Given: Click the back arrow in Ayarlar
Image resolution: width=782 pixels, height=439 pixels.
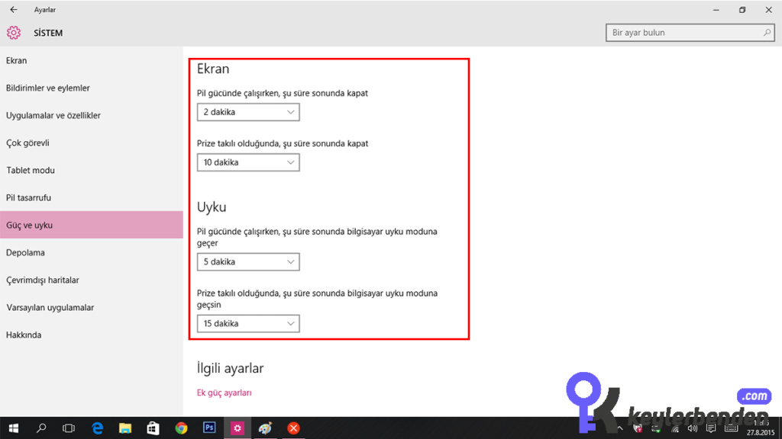Looking at the screenshot, I should [x=14, y=9].
